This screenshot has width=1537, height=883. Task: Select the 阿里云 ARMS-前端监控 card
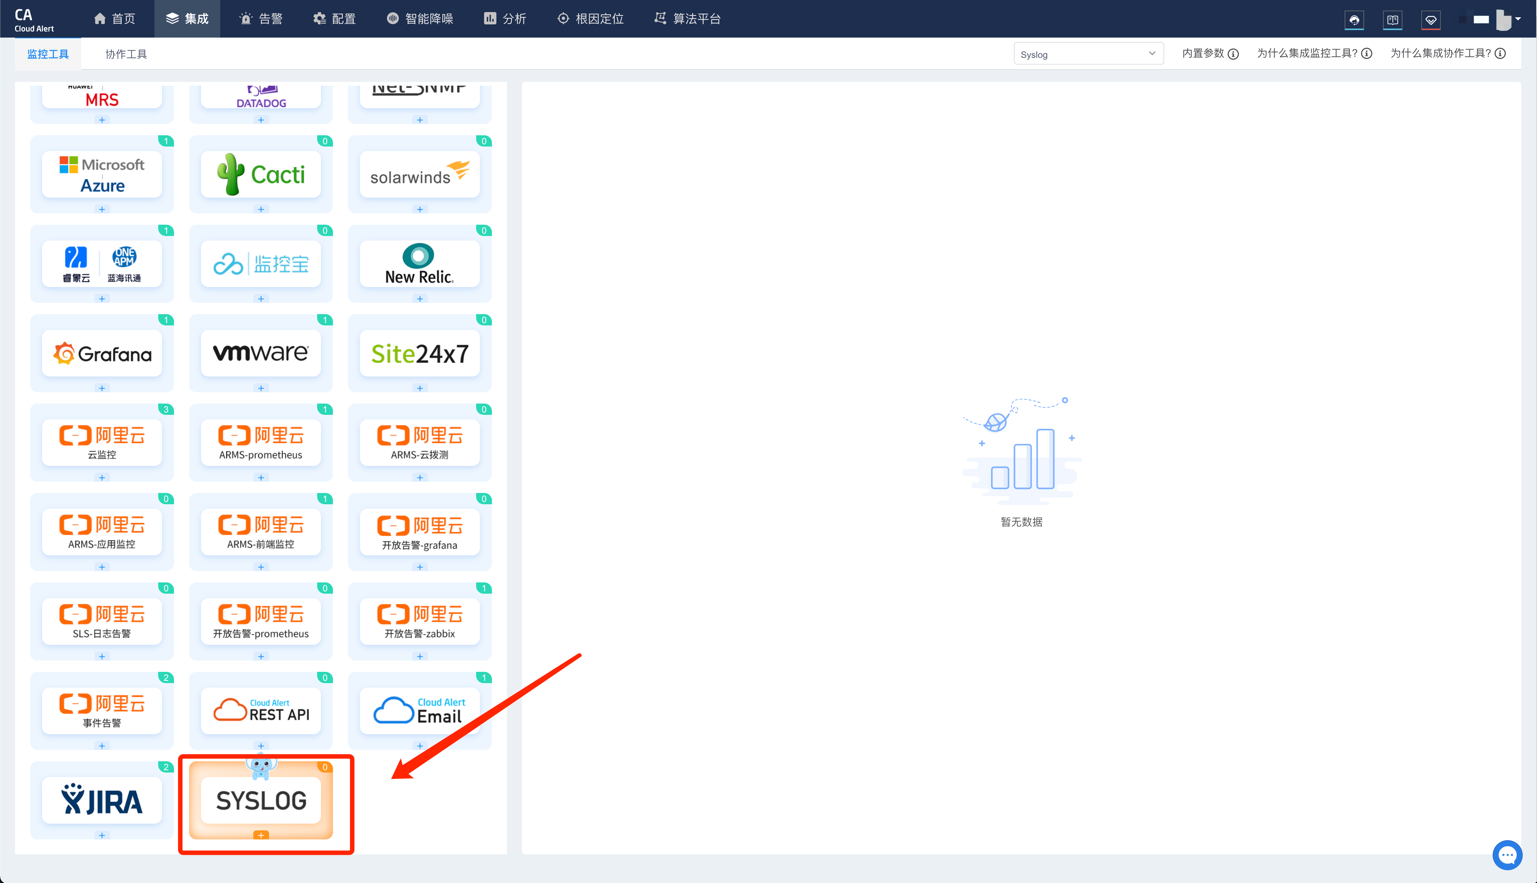pos(261,532)
